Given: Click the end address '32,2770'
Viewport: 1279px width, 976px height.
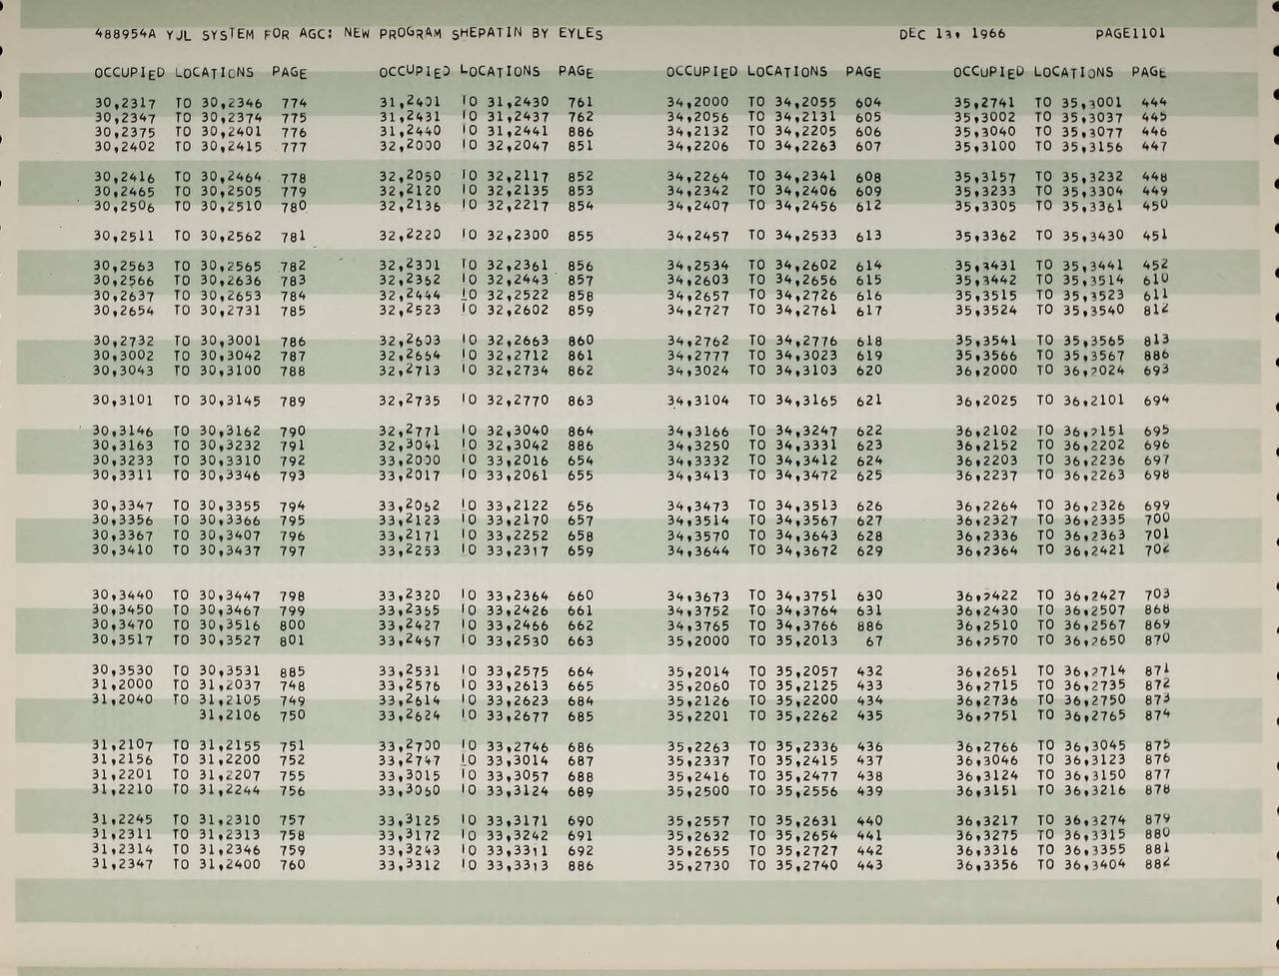Looking at the screenshot, I should [x=518, y=401].
